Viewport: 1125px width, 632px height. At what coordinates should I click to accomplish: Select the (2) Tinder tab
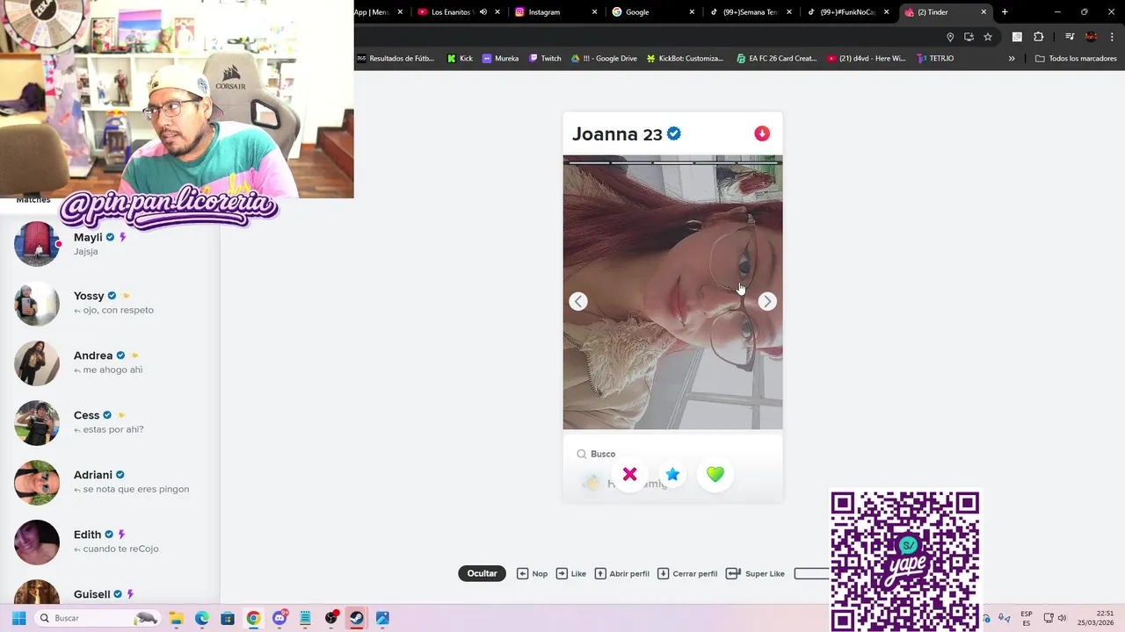pyautogui.click(x=945, y=12)
